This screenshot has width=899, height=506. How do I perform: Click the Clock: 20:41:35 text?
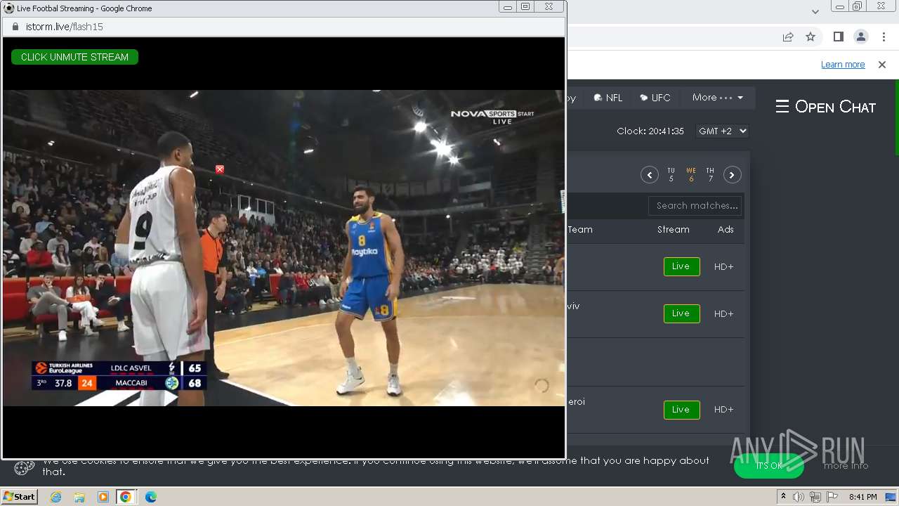[x=650, y=131]
